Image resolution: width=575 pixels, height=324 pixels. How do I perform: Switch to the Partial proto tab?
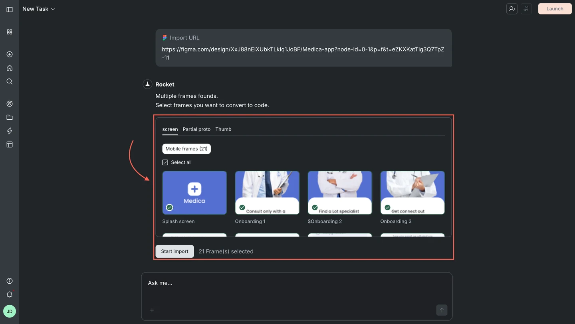pos(196,129)
